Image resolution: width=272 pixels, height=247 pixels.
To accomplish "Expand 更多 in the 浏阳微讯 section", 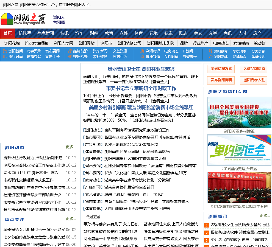I will click(265, 216).
